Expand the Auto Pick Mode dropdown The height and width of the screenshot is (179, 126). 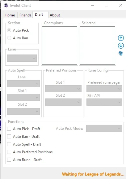coord(104,129)
